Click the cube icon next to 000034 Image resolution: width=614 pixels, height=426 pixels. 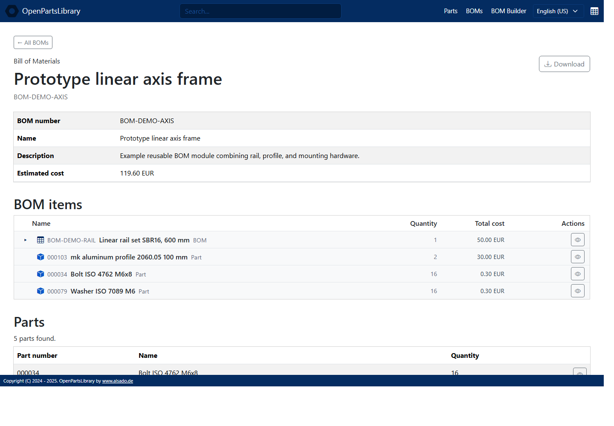click(x=41, y=274)
